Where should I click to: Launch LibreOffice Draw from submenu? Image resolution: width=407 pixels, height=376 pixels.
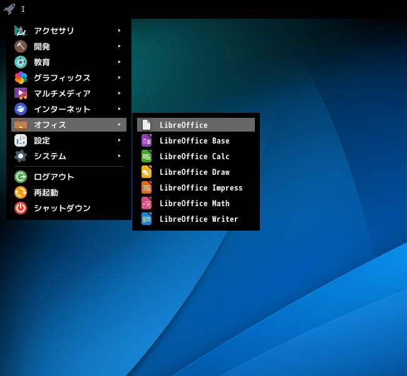(x=196, y=172)
